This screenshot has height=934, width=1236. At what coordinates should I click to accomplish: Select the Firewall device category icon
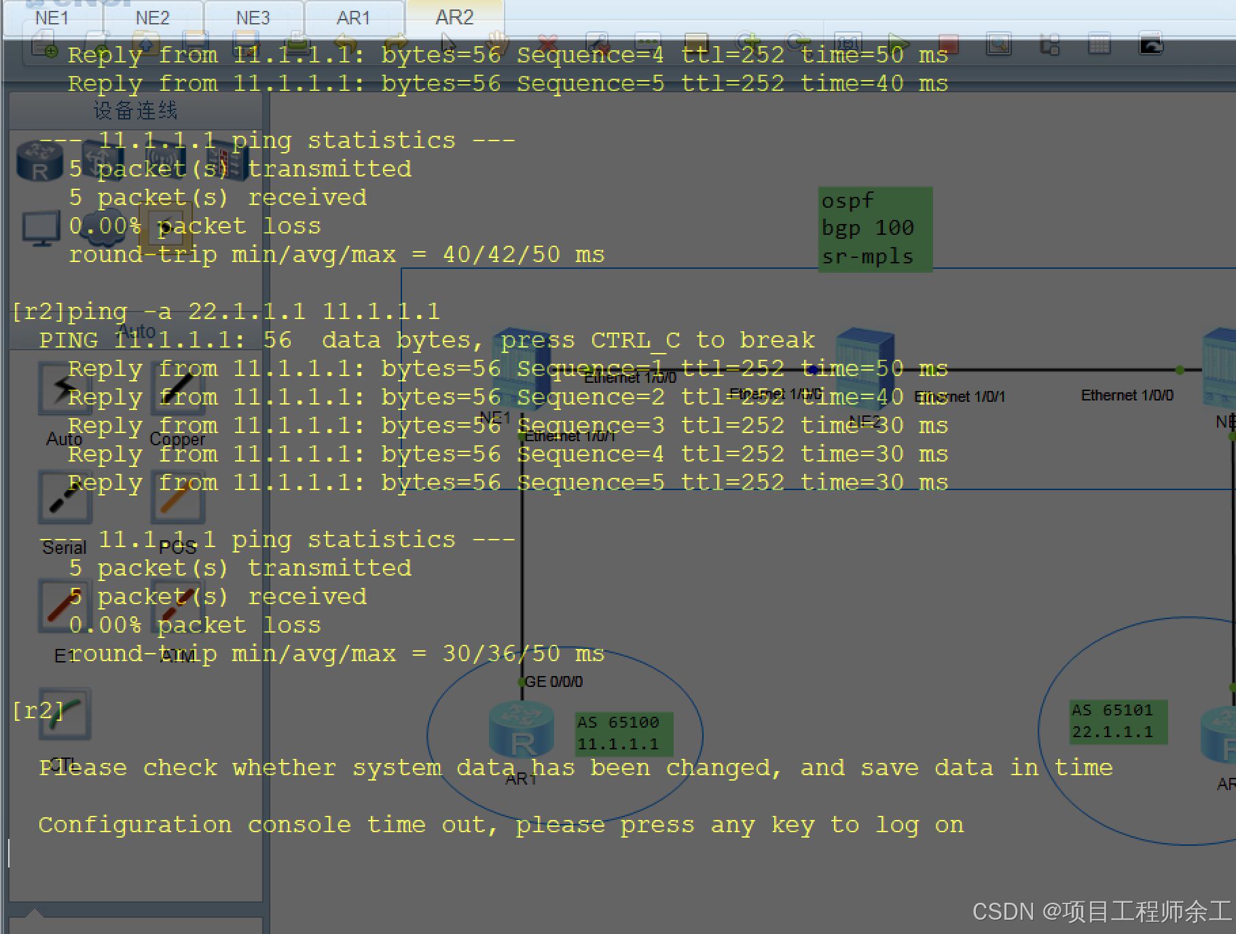pyautogui.click(x=228, y=161)
